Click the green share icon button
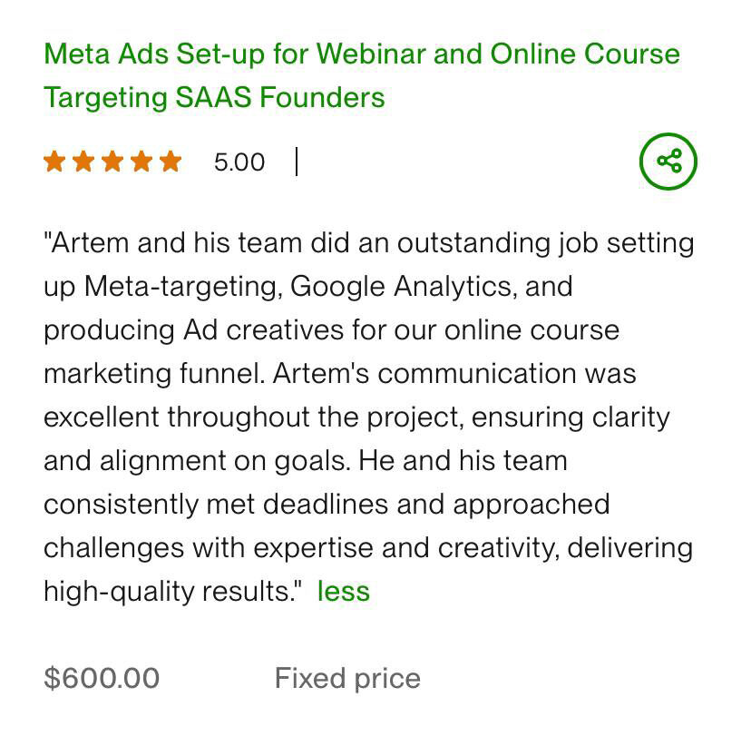 (668, 162)
